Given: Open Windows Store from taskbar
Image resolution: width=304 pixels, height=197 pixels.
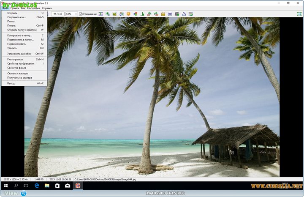Looking at the screenshot, I should point(57,186).
